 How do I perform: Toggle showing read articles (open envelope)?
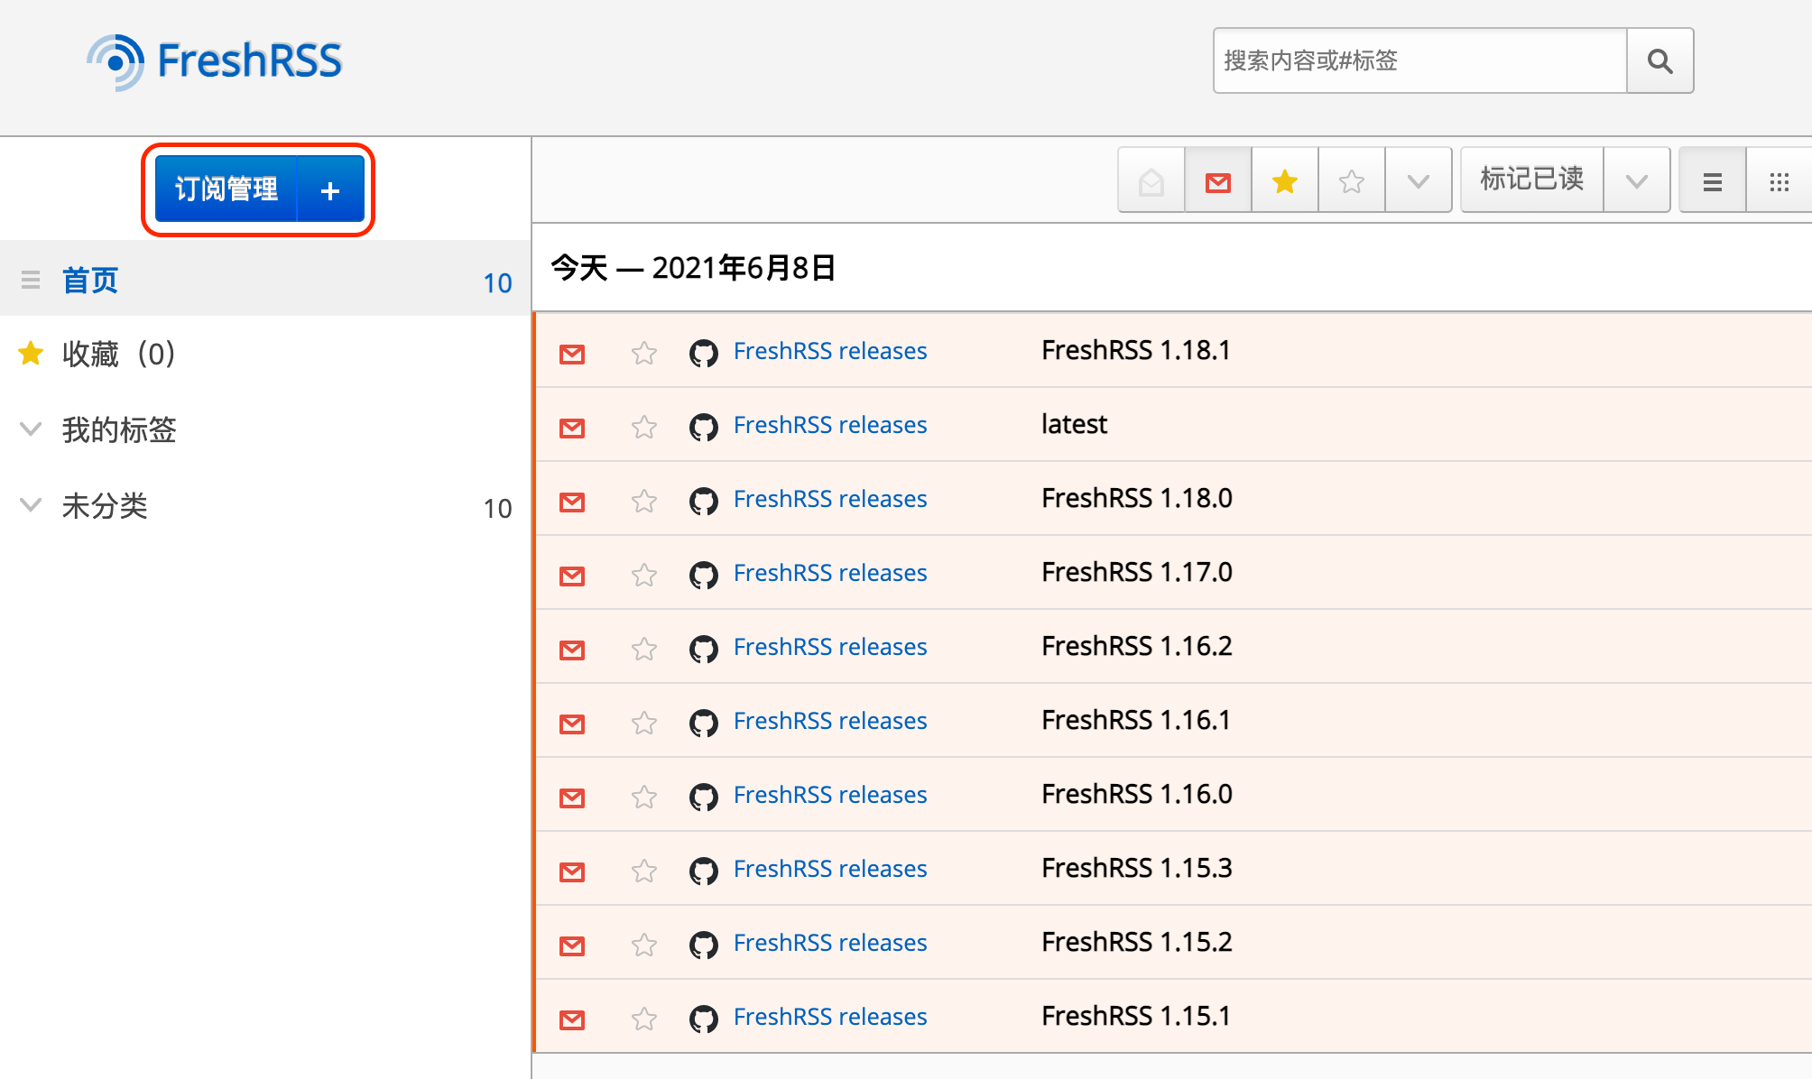1151,181
